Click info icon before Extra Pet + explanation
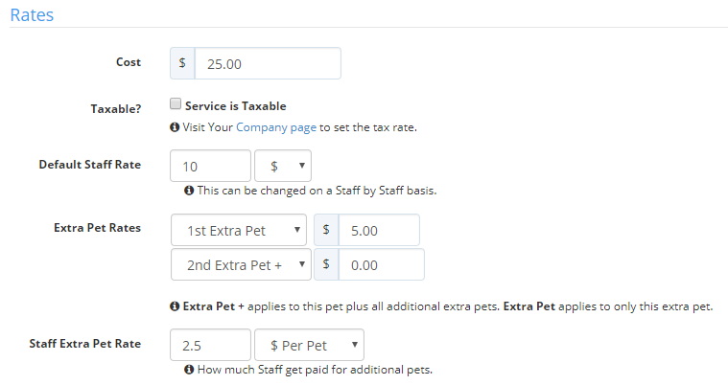Screen dimensions: 728x385 click(175, 306)
